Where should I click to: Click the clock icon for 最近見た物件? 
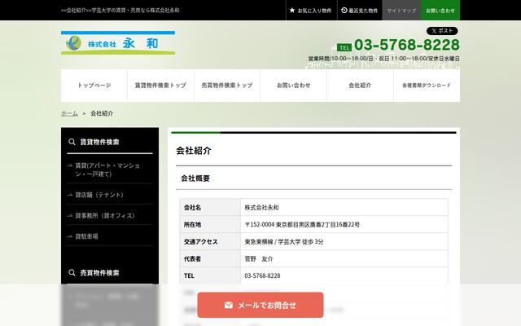pyautogui.click(x=344, y=11)
